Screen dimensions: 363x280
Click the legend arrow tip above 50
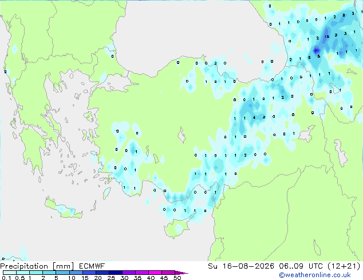[x=181, y=273]
